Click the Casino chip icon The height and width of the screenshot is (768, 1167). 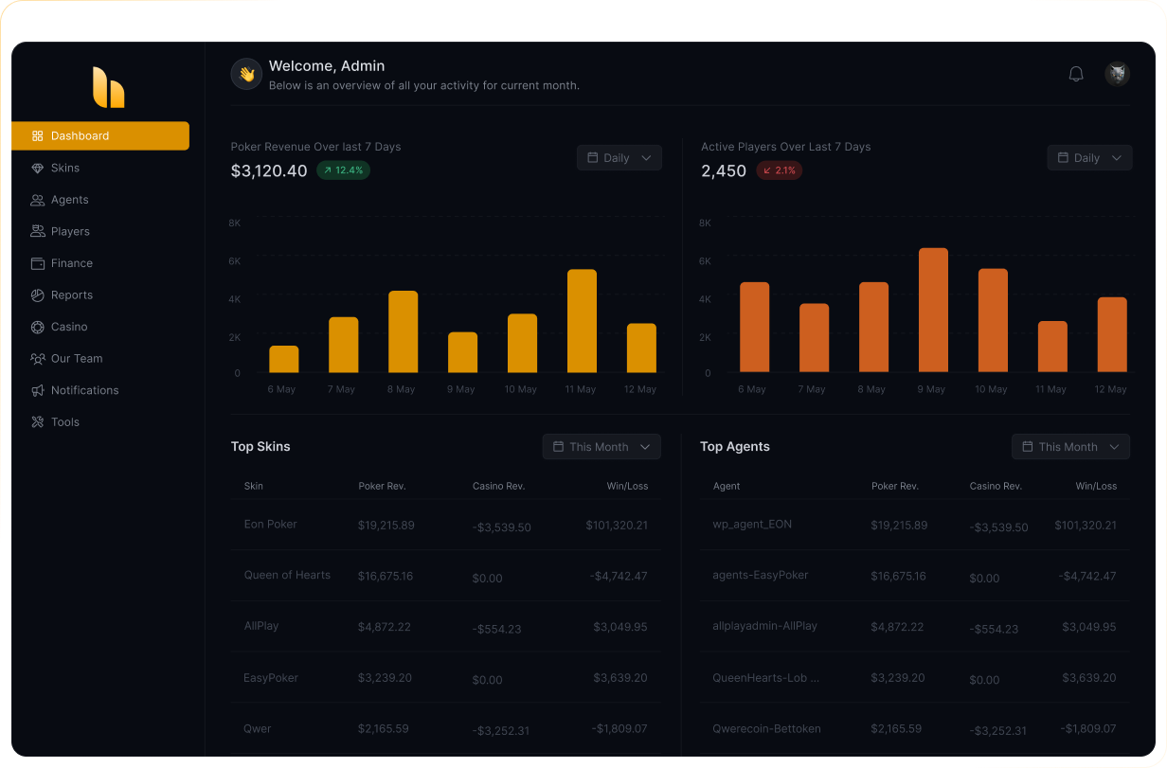(38, 327)
